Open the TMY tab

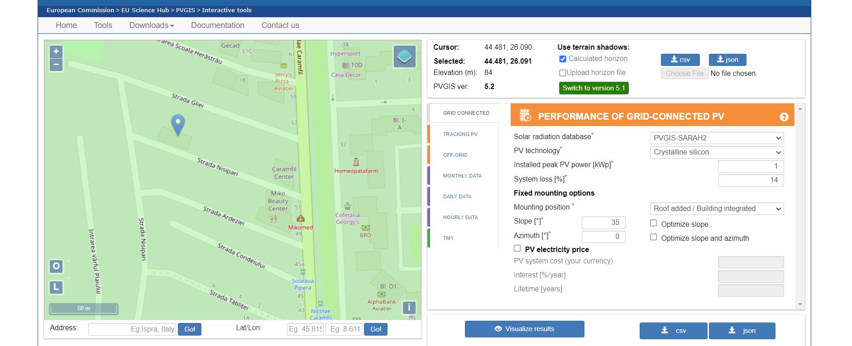point(448,238)
